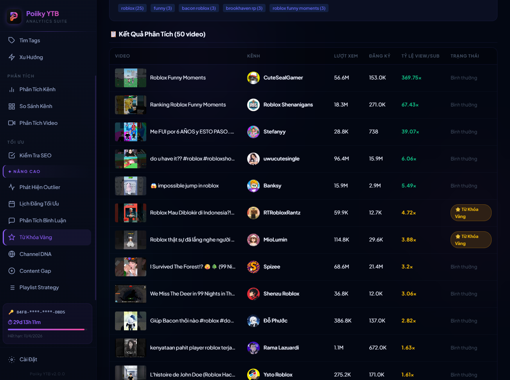Open Roblox Funny Moments video thumbnail

tap(131, 78)
